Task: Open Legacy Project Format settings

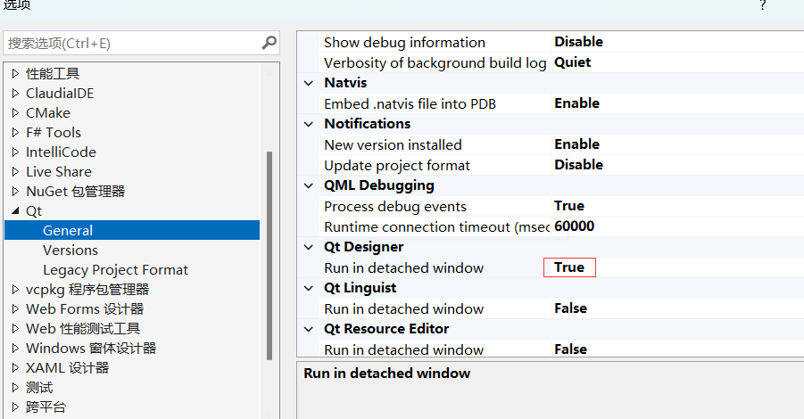Action: click(115, 270)
